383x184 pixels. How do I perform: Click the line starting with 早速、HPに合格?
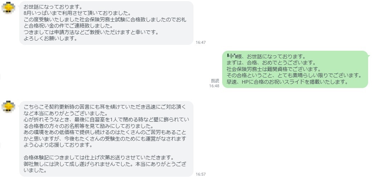pyautogui.click(x=287, y=82)
